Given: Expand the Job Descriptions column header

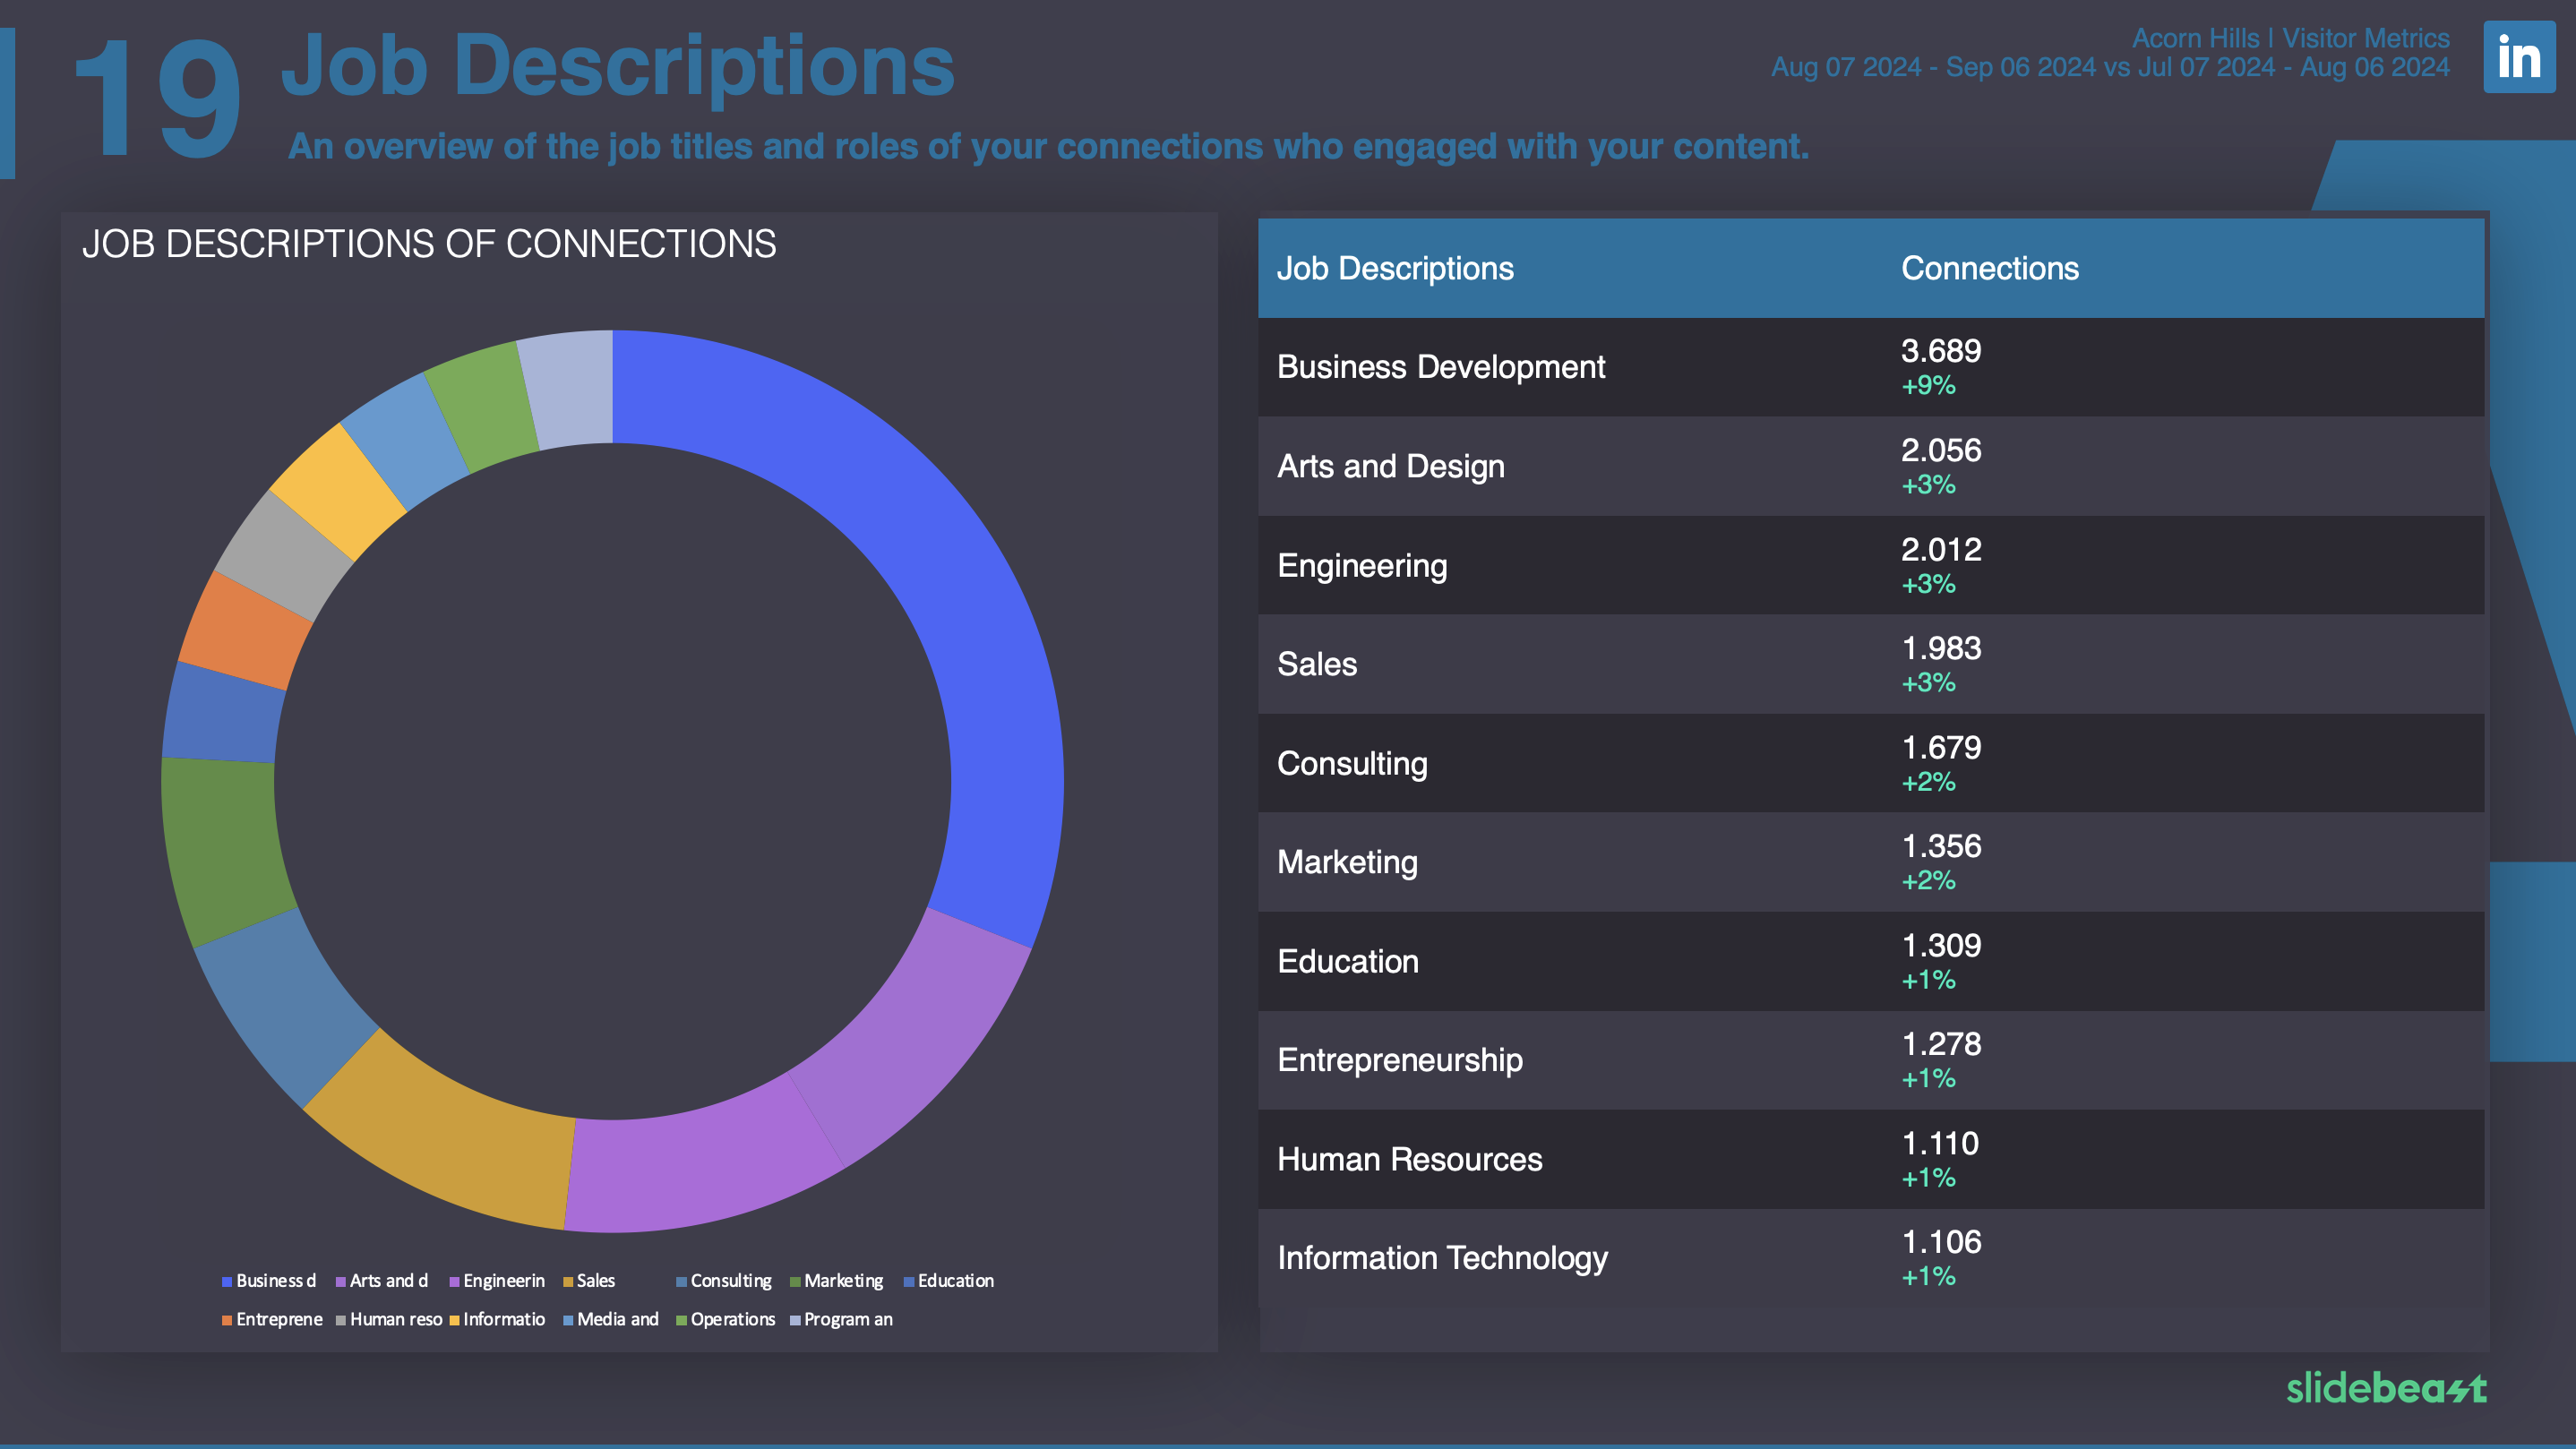Looking at the screenshot, I should pos(1395,267).
